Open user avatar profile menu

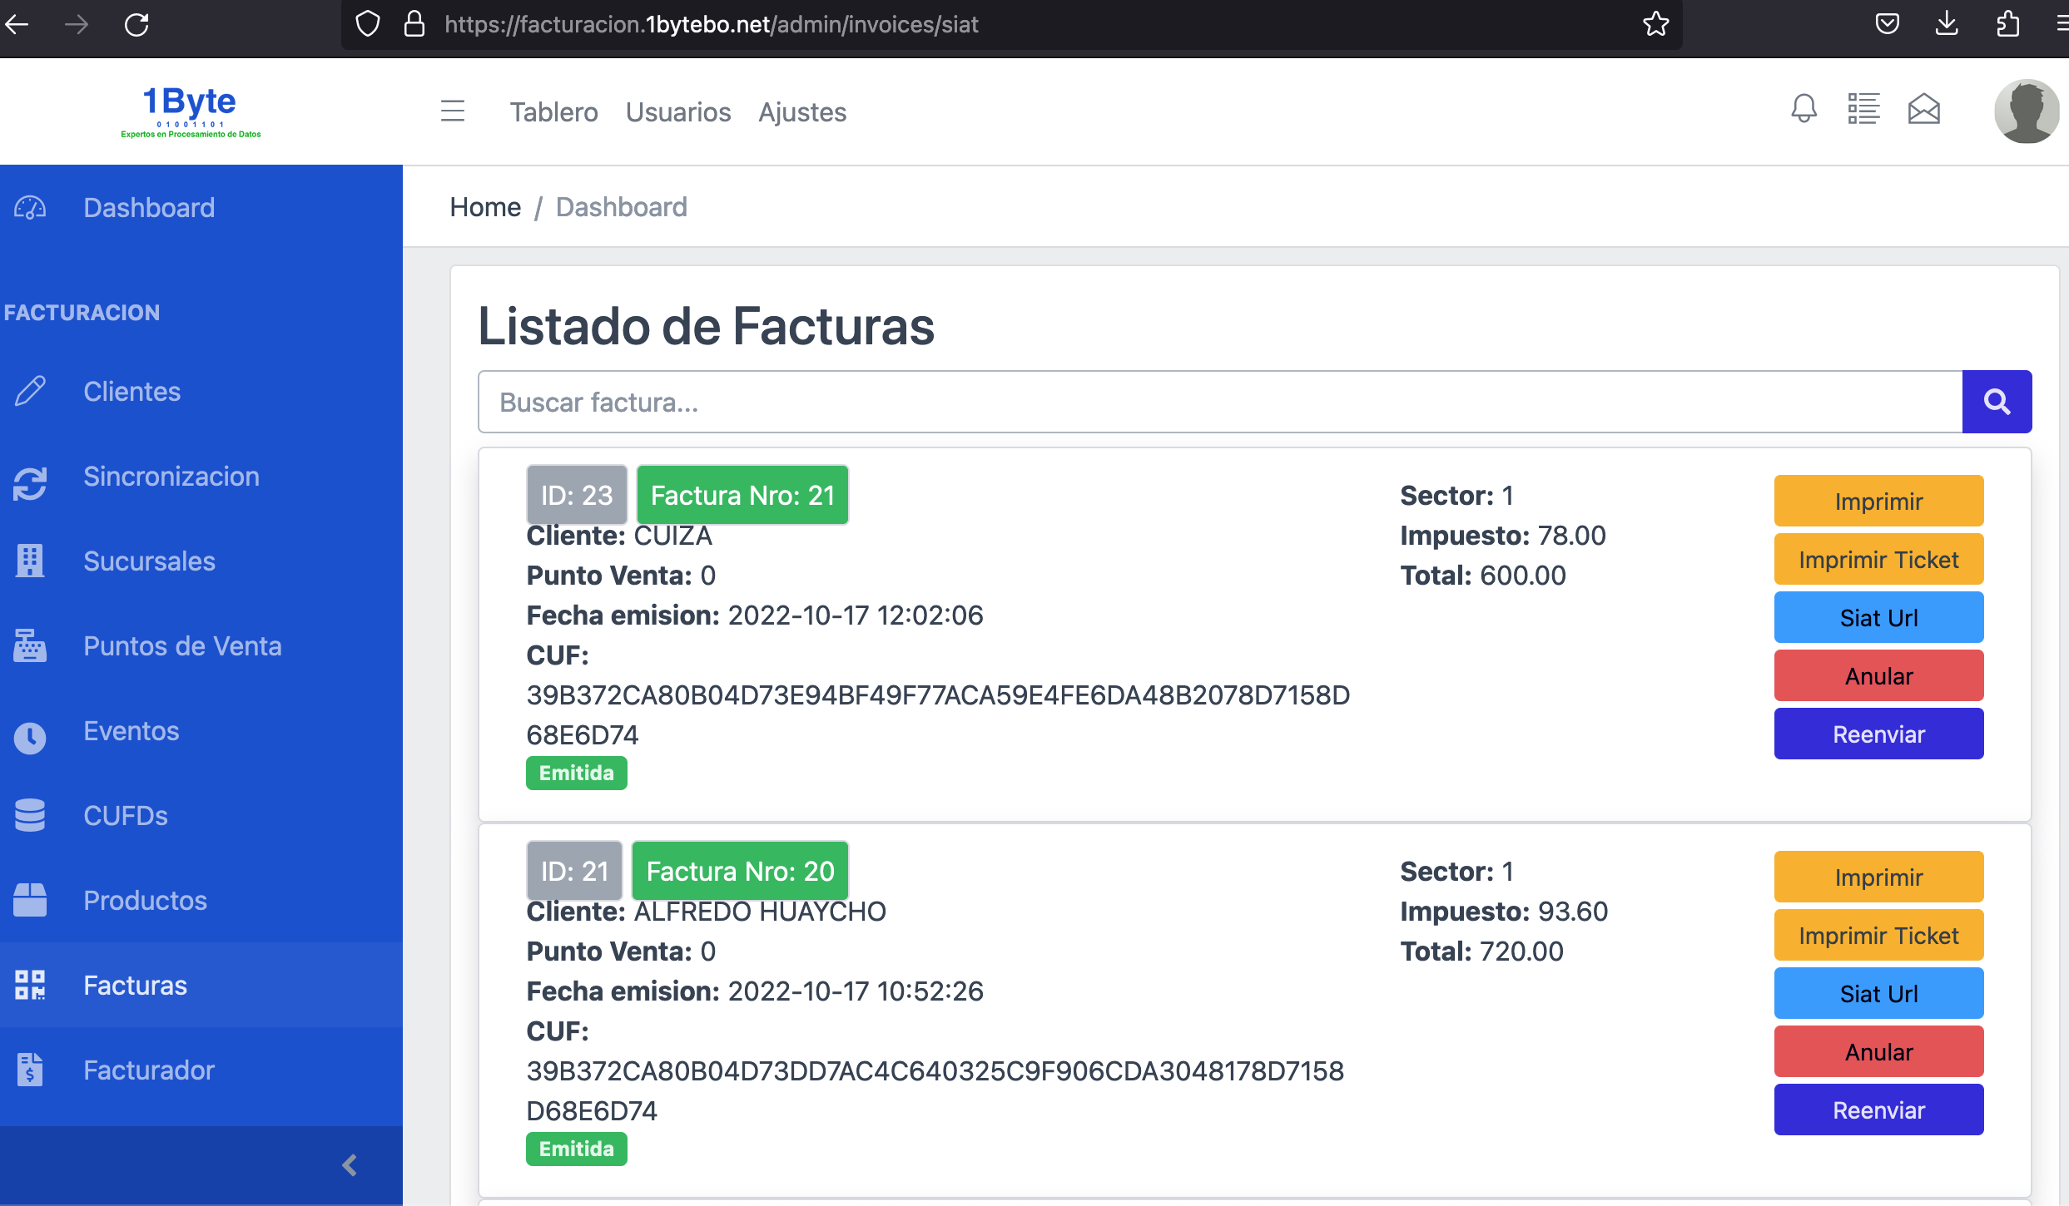coord(2026,111)
